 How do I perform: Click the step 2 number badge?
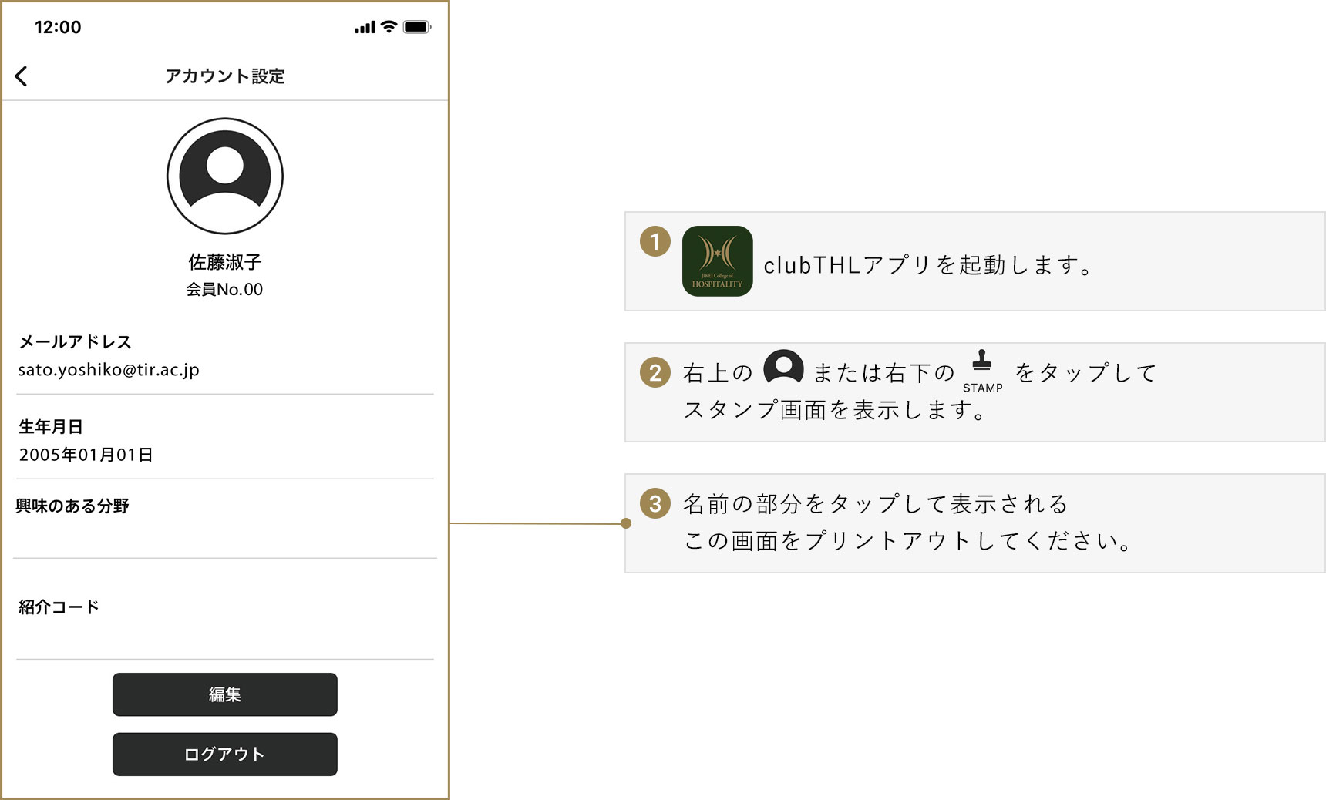coord(655,373)
